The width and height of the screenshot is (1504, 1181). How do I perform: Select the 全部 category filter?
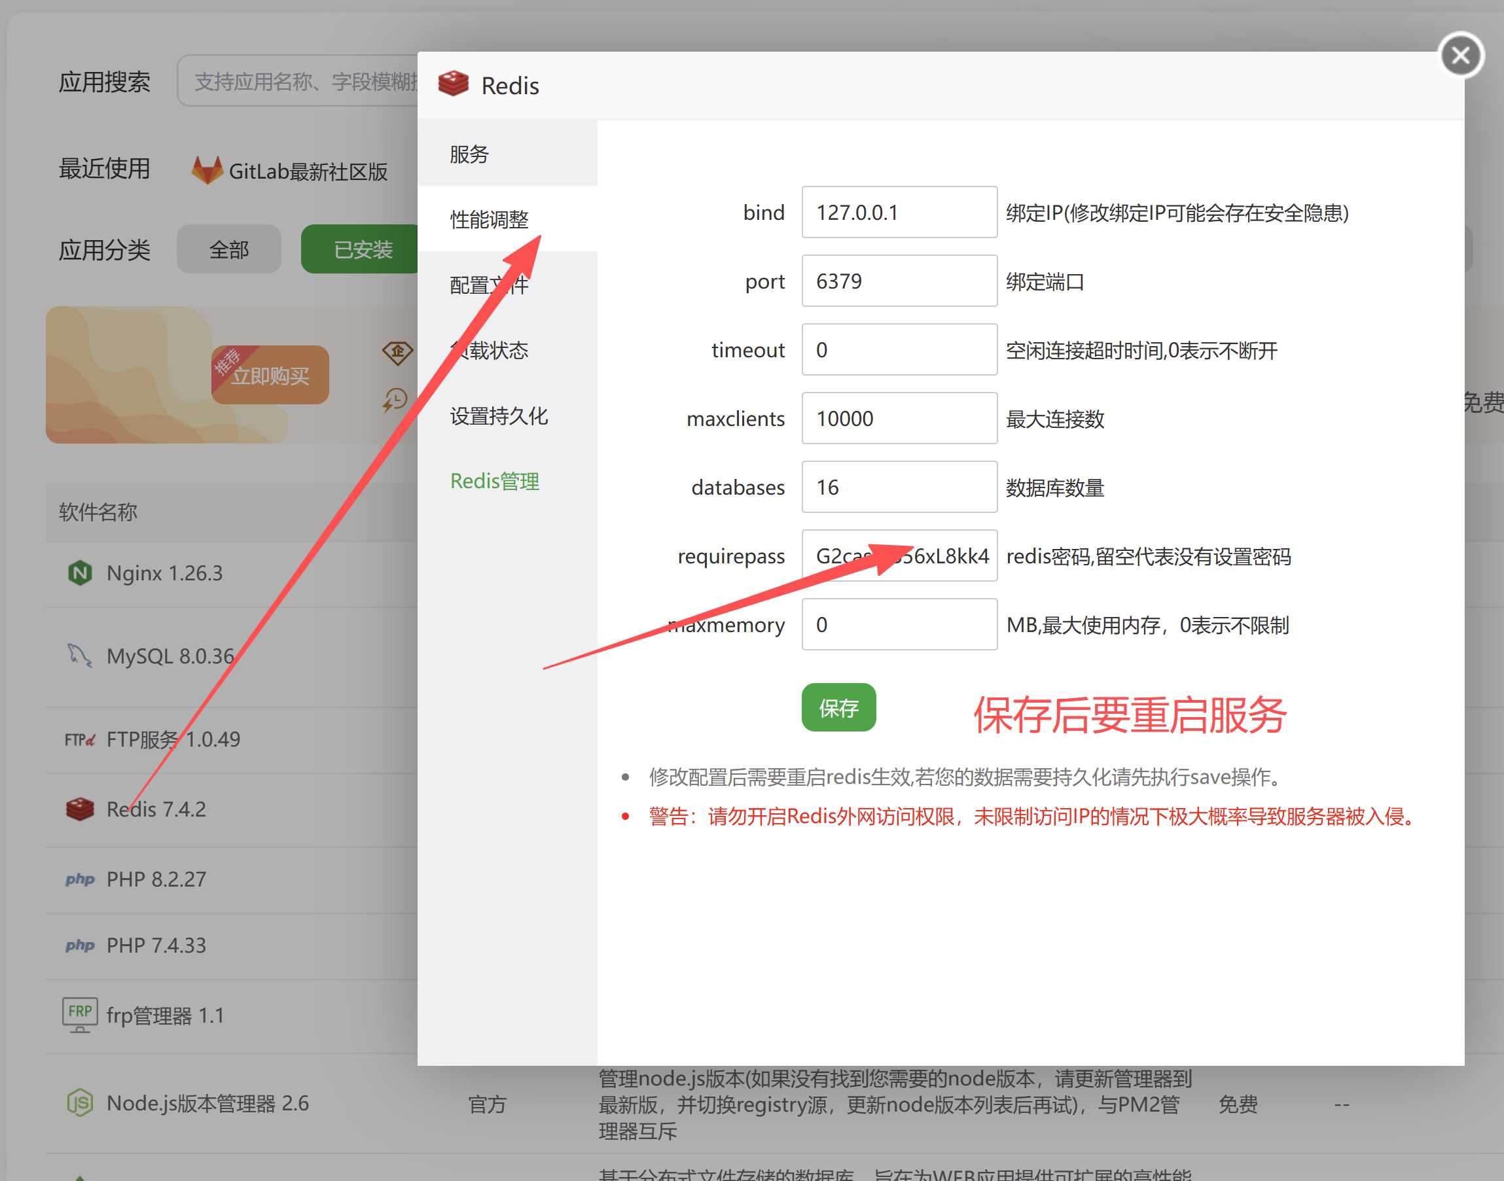[229, 250]
